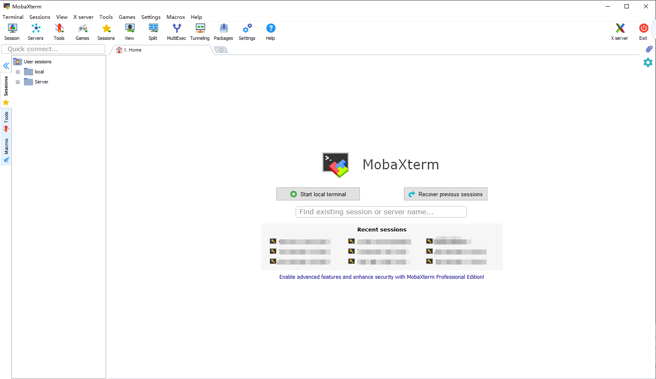The image size is (656, 379).
Task: Launch MultiExec mode from the toolbar
Action: click(177, 32)
